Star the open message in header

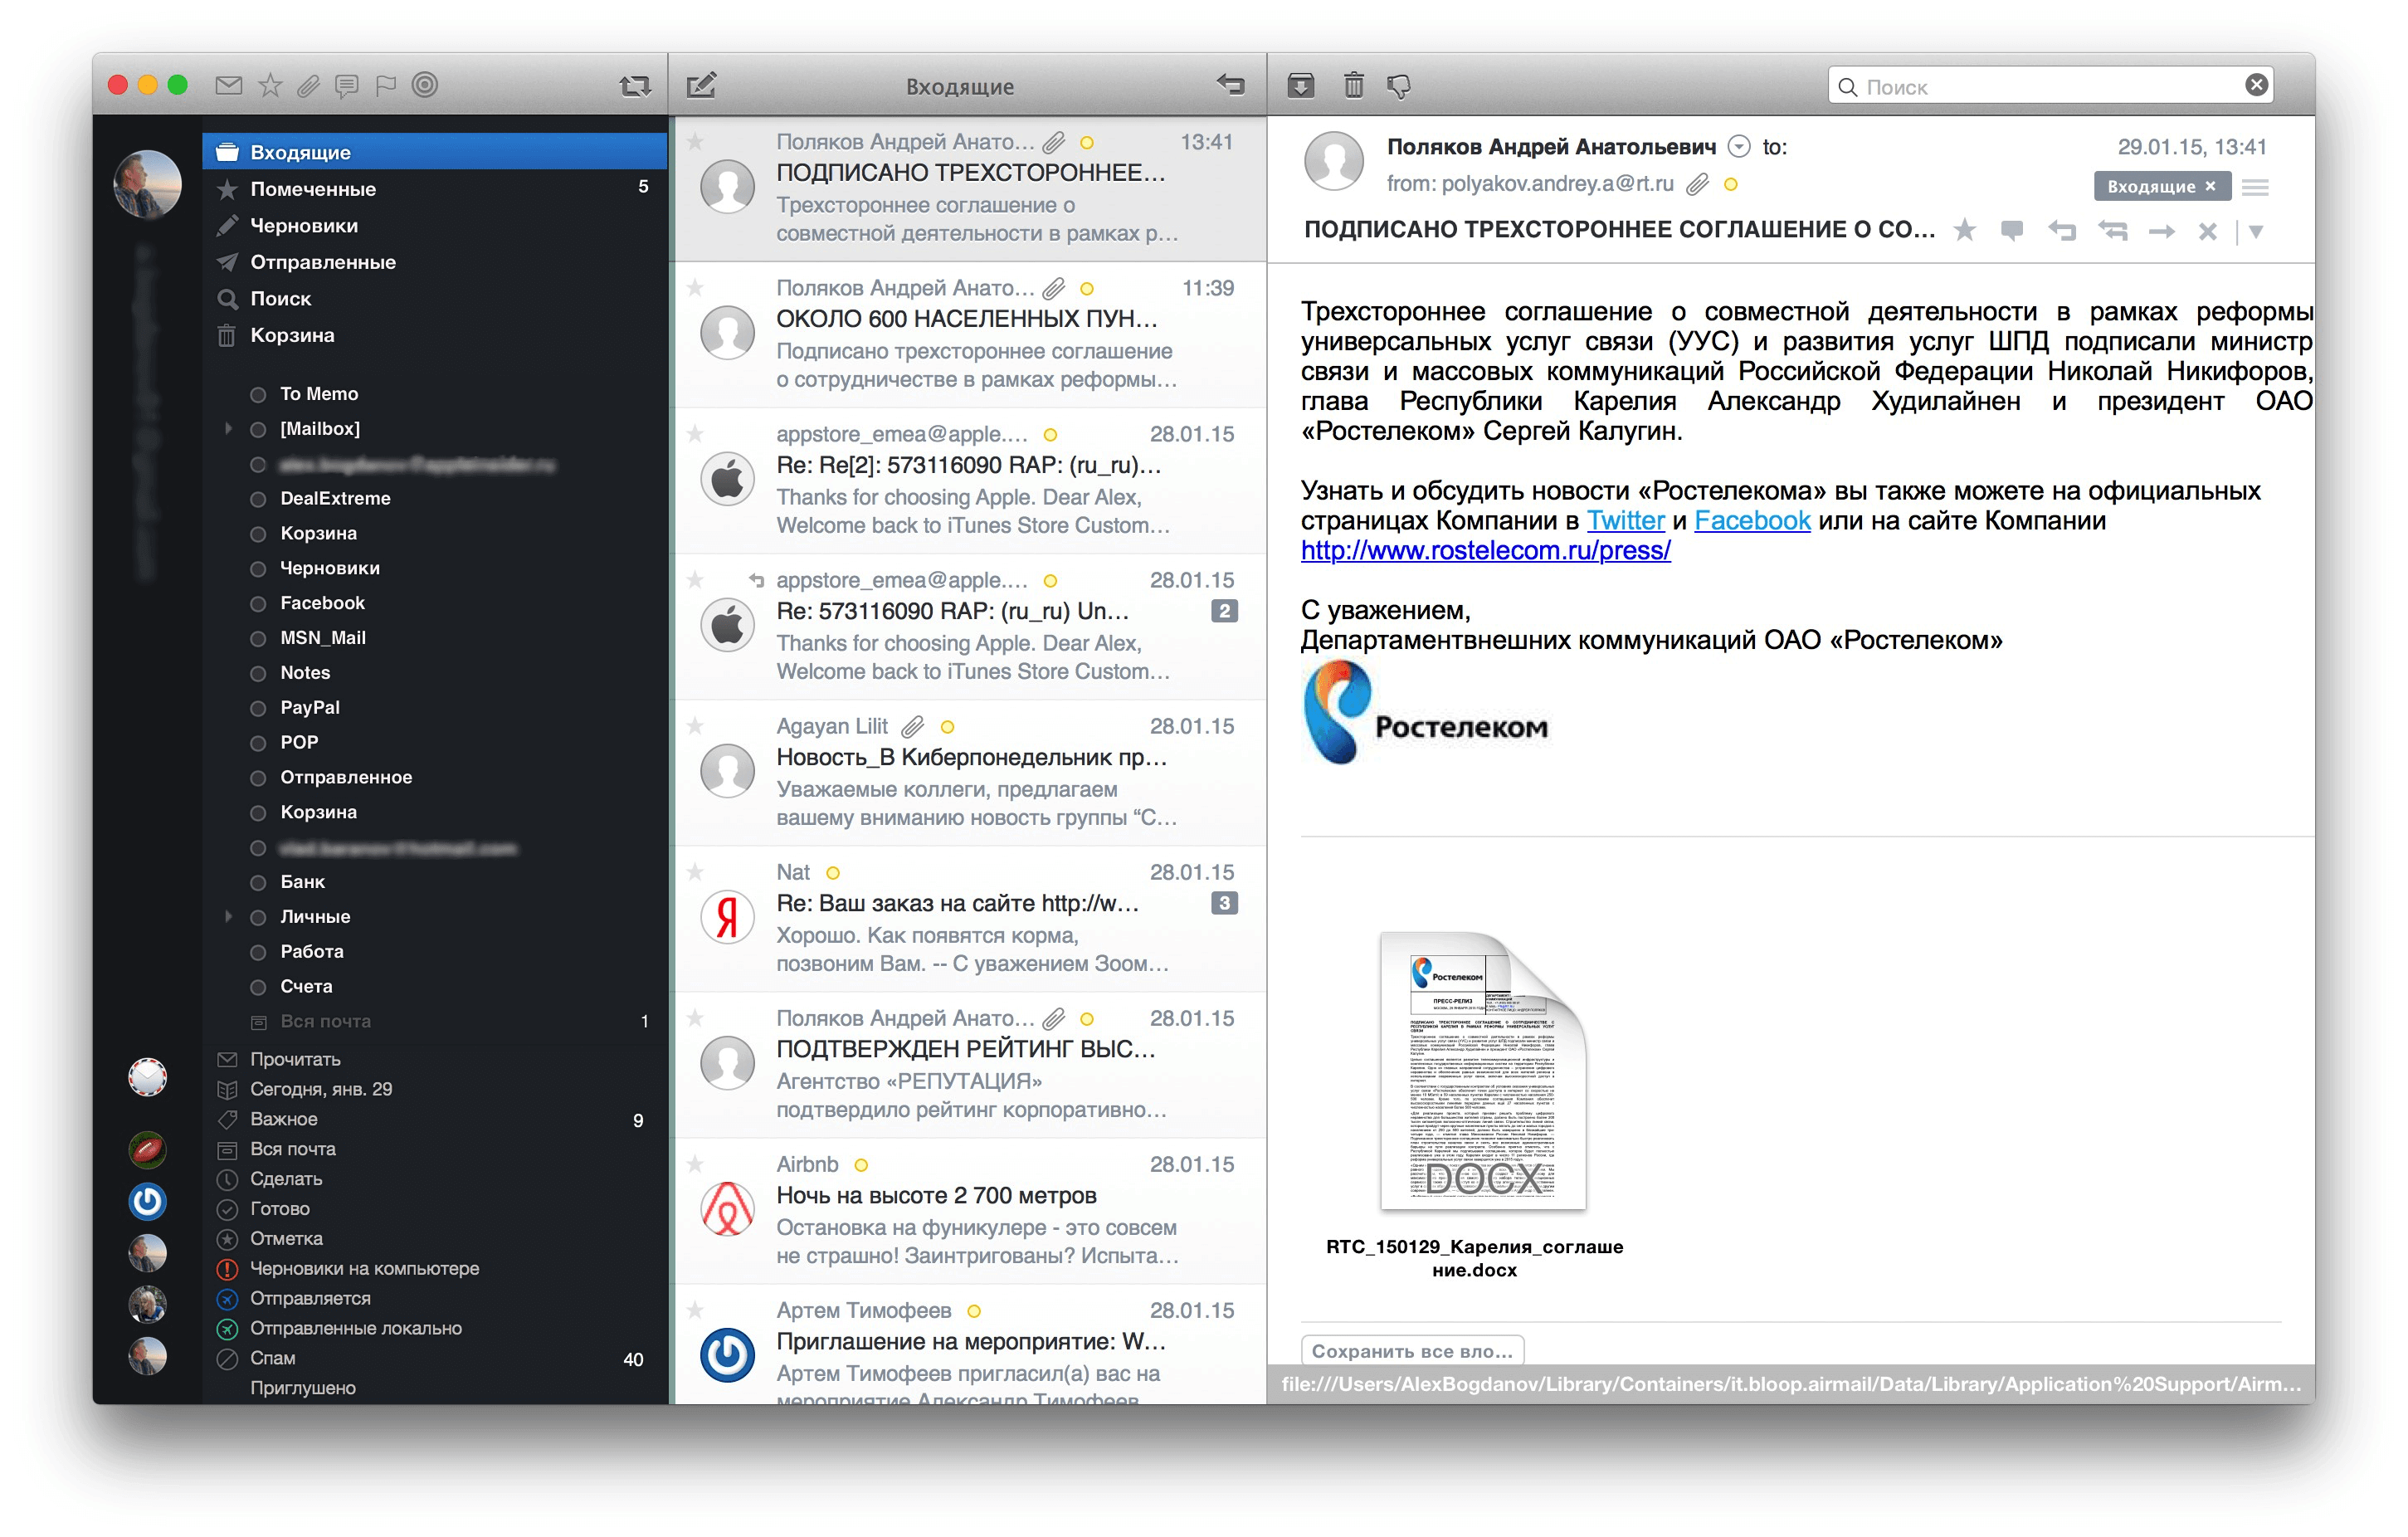[1964, 231]
